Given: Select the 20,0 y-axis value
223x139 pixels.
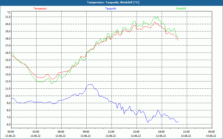Looking at the screenshot, I should [8, 24].
